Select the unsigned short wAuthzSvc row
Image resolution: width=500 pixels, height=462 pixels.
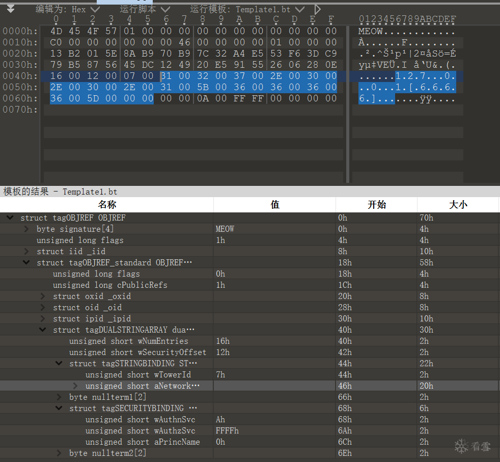click(x=140, y=431)
